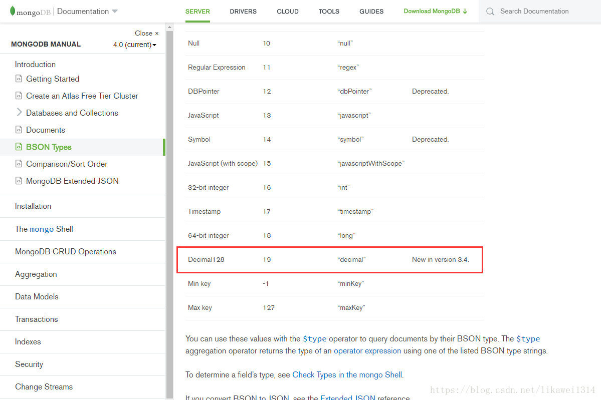Click the "decimal" alias cell
Screen dimensions: 601x400
pos(351,259)
